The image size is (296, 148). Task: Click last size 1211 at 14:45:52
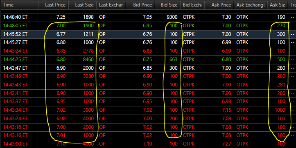click(88, 34)
